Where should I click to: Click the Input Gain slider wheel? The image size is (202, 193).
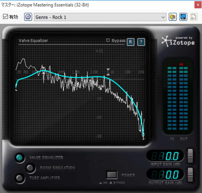click(x=190, y=156)
